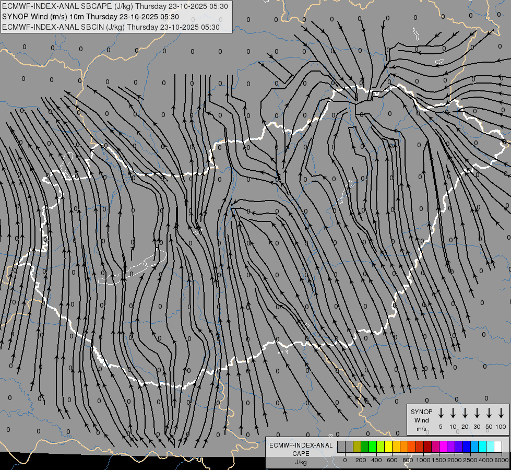Click the wind arrow above the 100 label
Image resolution: width=511 pixels, height=470 pixels.
(501, 413)
